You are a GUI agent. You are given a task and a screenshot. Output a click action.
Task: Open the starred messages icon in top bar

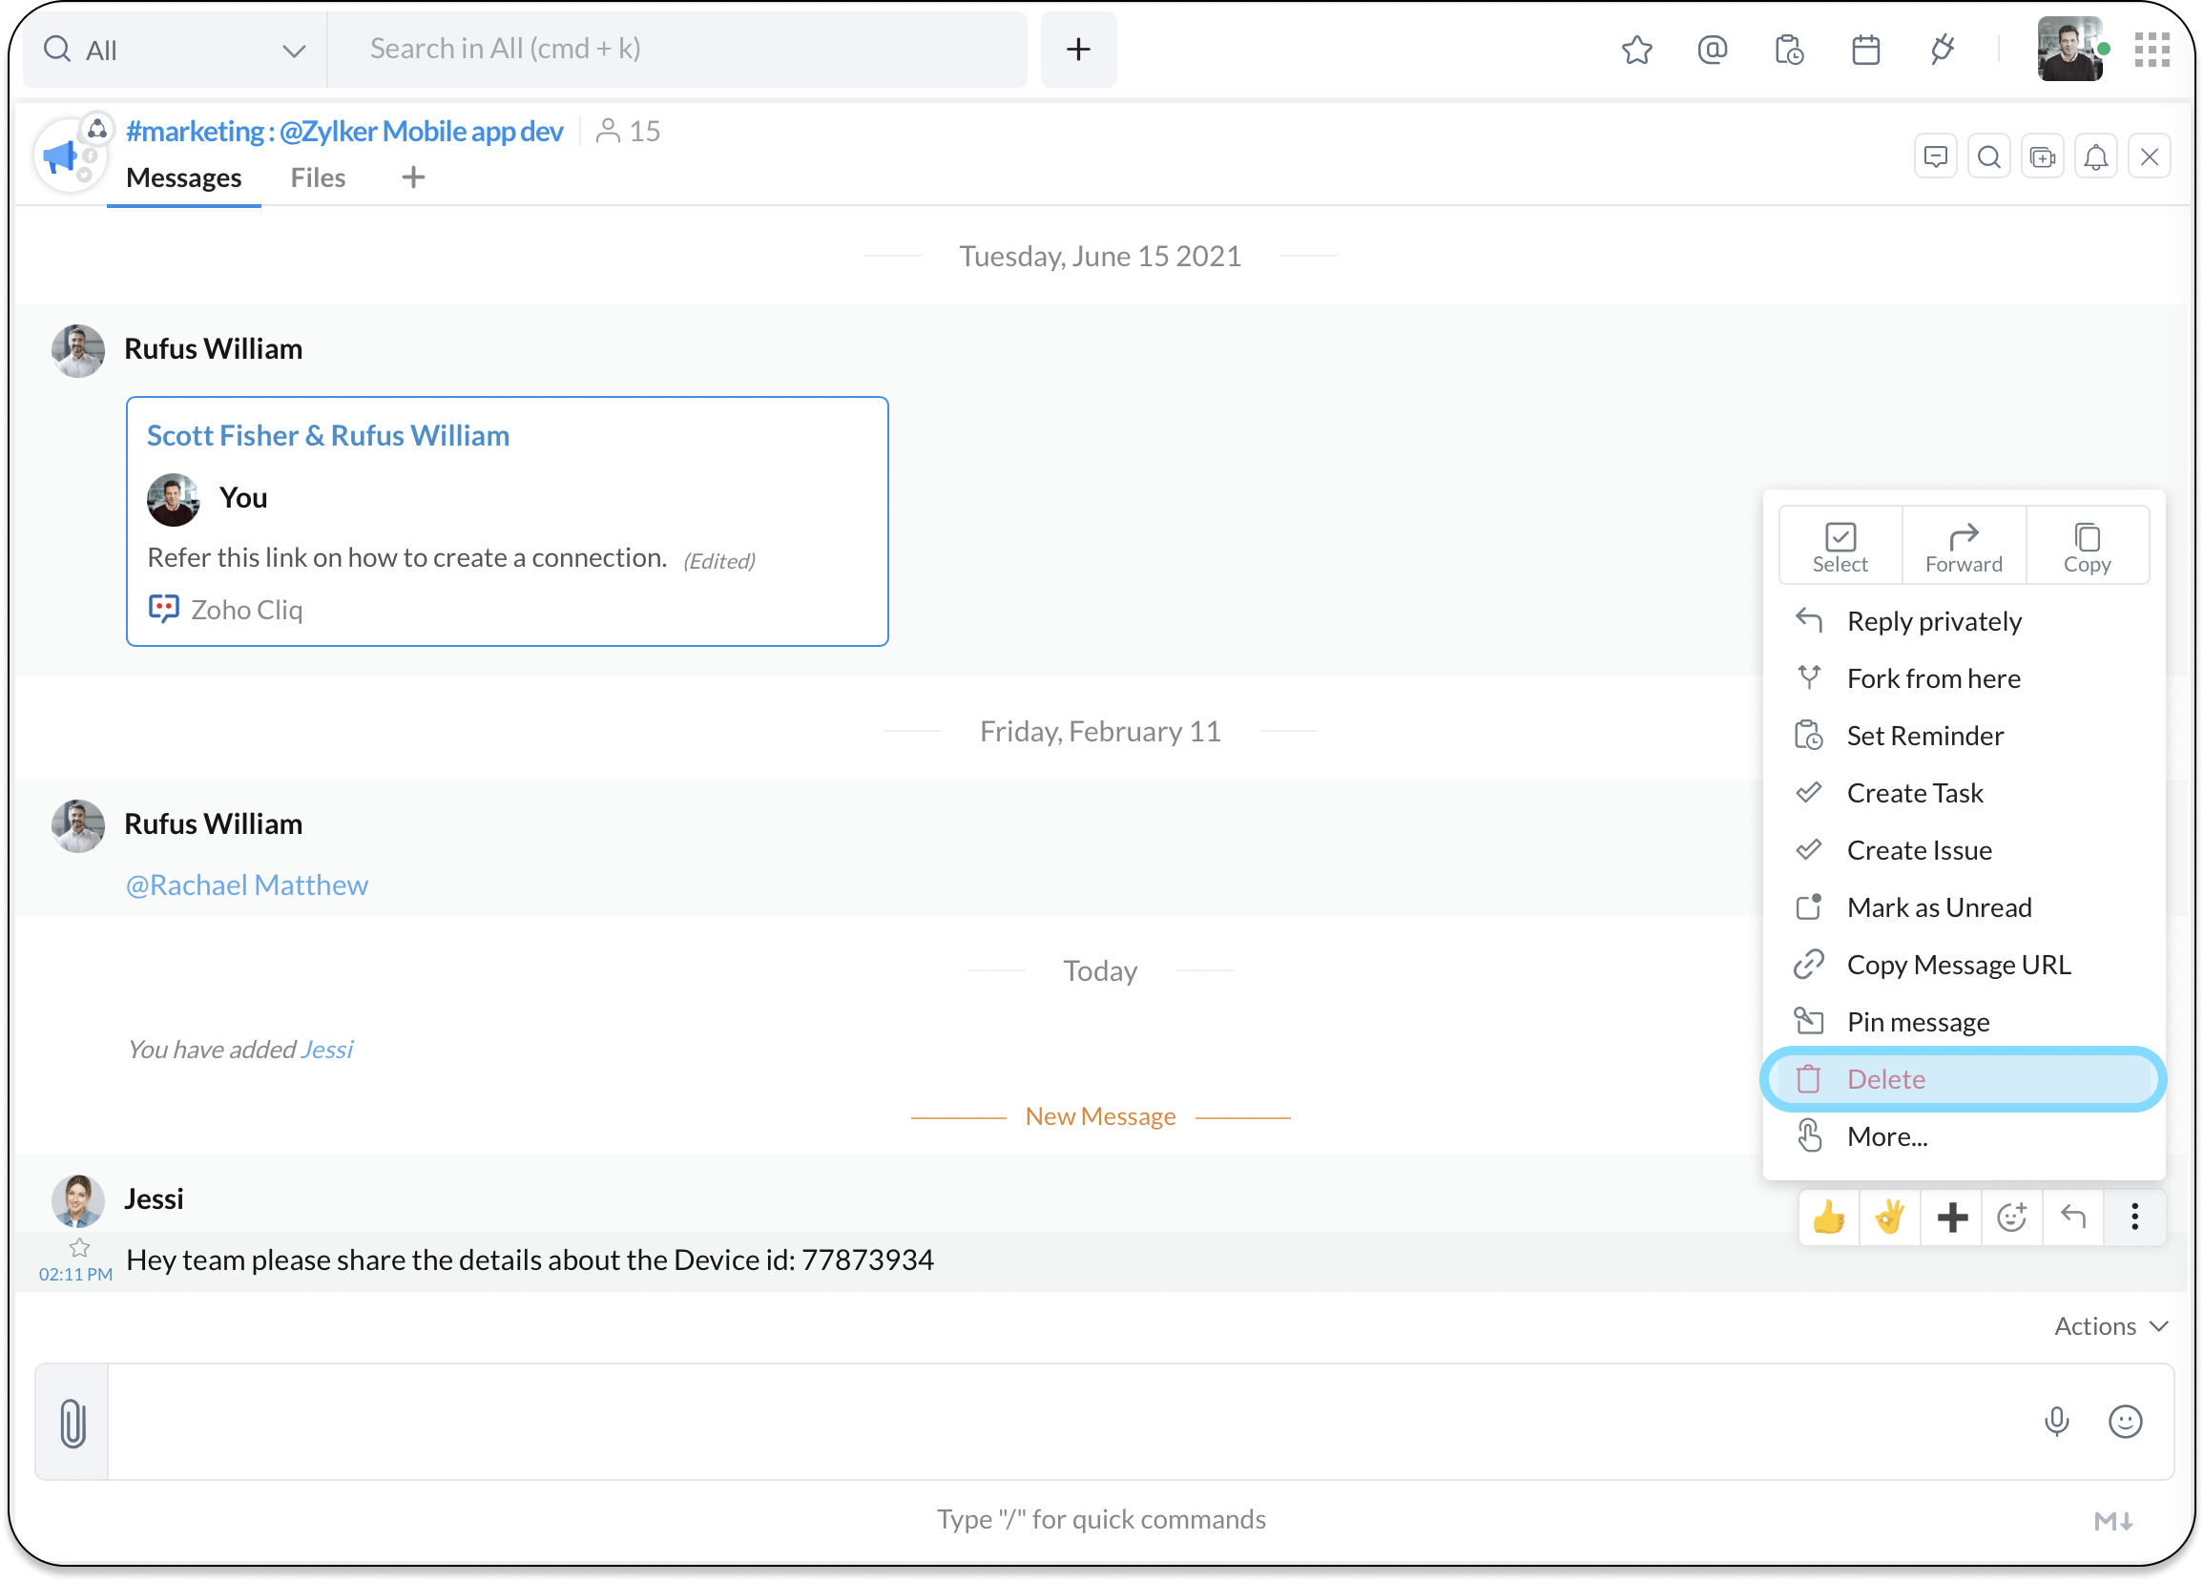pyautogui.click(x=1636, y=50)
